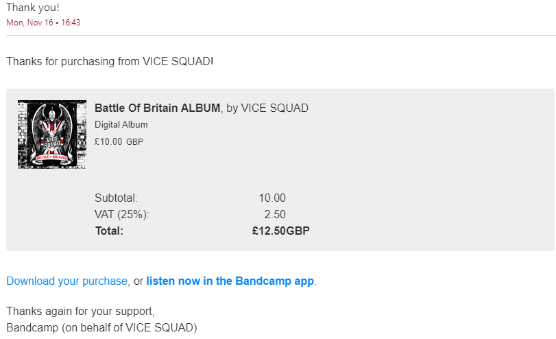This screenshot has height=339, width=556.
Task: Click the £10.00 GBP item price
Action: [119, 142]
